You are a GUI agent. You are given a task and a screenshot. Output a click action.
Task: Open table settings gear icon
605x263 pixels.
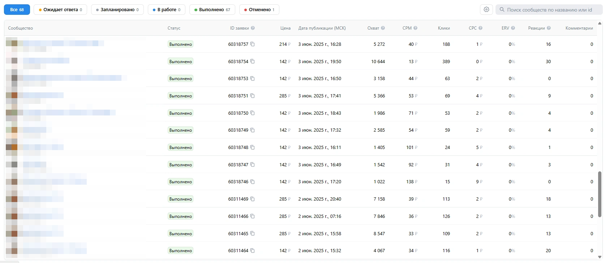(486, 10)
